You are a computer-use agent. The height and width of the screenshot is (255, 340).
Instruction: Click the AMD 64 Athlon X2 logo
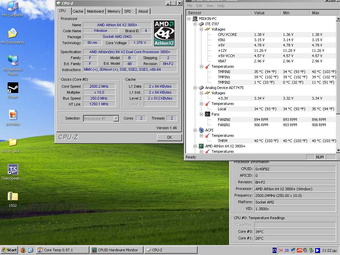(x=164, y=33)
